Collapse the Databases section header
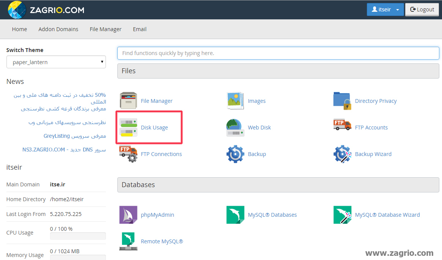Screen dimensions: 442x260 (278, 185)
